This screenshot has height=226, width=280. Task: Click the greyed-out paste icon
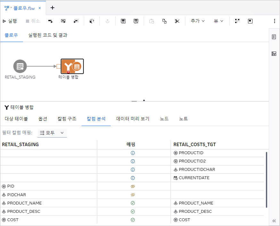pyautogui.click(x=152, y=21)
